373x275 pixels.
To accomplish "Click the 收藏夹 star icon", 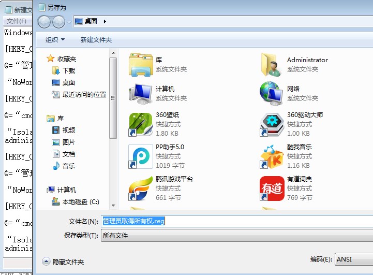I will (x=50, y=59).
